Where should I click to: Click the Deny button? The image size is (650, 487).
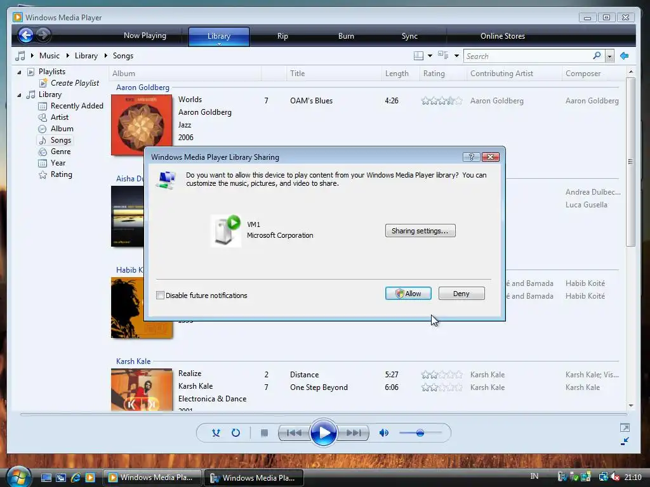[x=461, y=293]
